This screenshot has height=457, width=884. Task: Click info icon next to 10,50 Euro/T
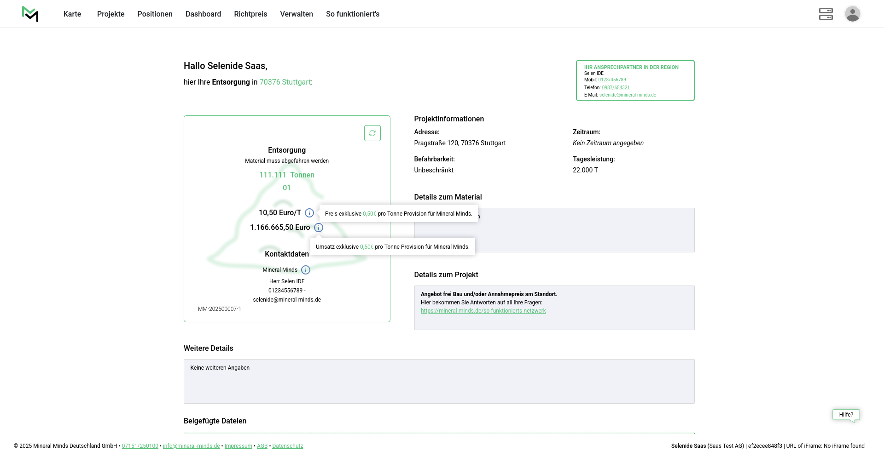pos(309,213)
